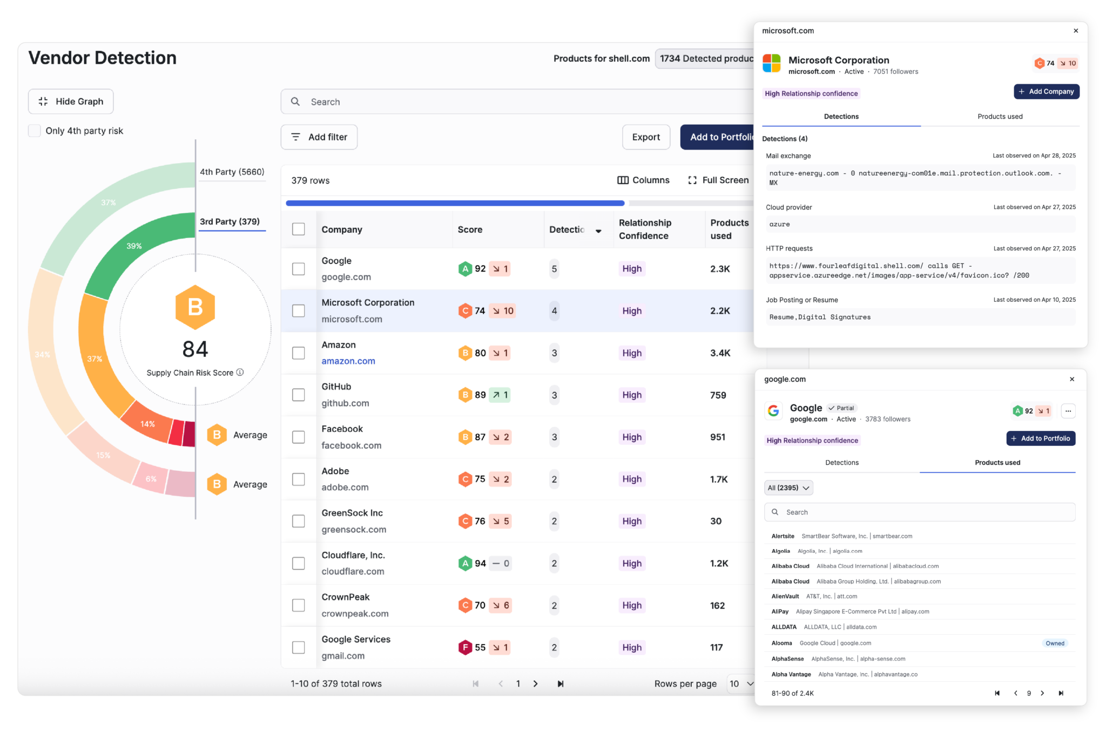
Task: Click the Microsoft logo in the detail panel
Action: 771,63
